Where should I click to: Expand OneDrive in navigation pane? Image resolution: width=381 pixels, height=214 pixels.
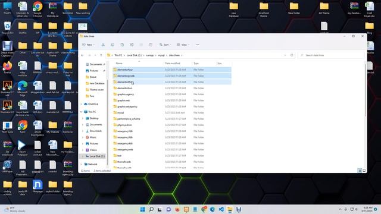(x=81, y=104)
